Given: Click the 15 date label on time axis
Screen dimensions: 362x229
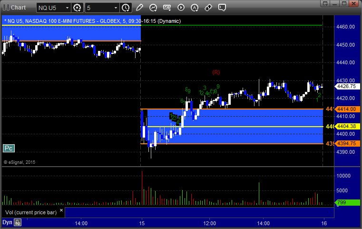Looking at the screenshot, I should 142,223.
